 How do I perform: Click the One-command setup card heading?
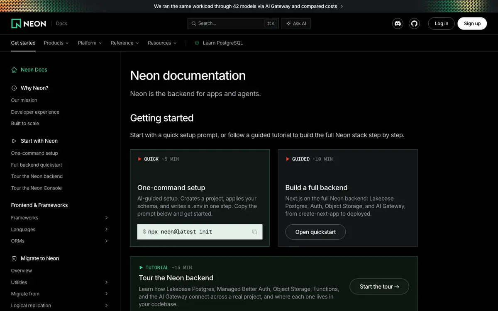[x=171, y=188]
